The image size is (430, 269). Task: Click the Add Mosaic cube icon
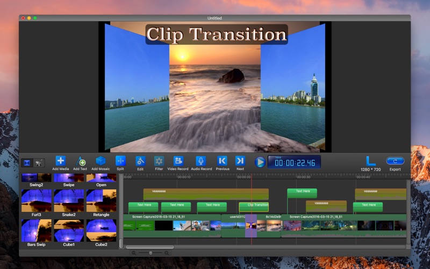click(101, 161)
